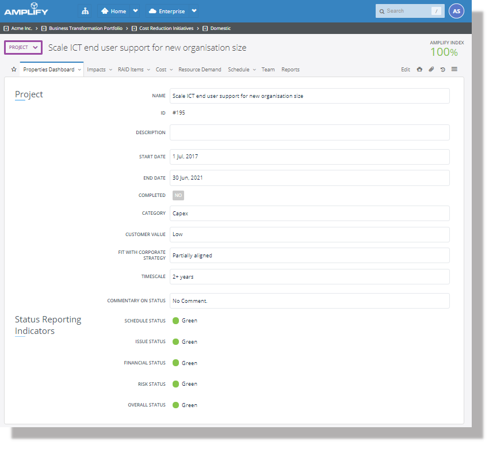Open the organisation hierarchy tree icon
489x456 pixels.
[85, 11]
